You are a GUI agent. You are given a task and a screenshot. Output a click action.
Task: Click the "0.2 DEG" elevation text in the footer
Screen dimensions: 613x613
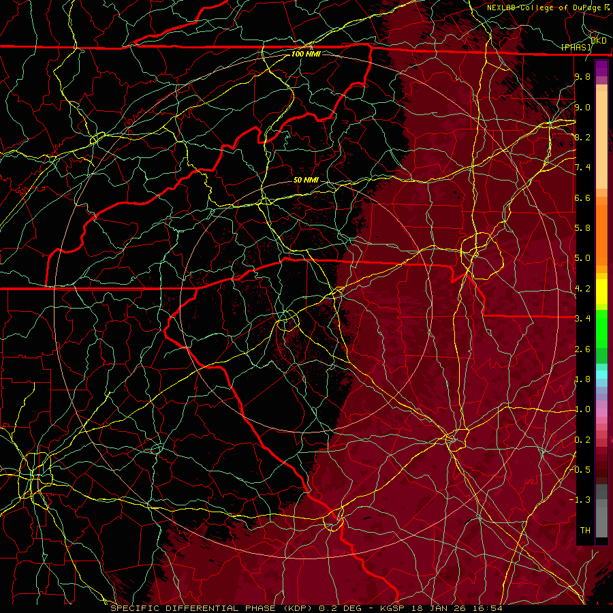click(x=340, y=608)
